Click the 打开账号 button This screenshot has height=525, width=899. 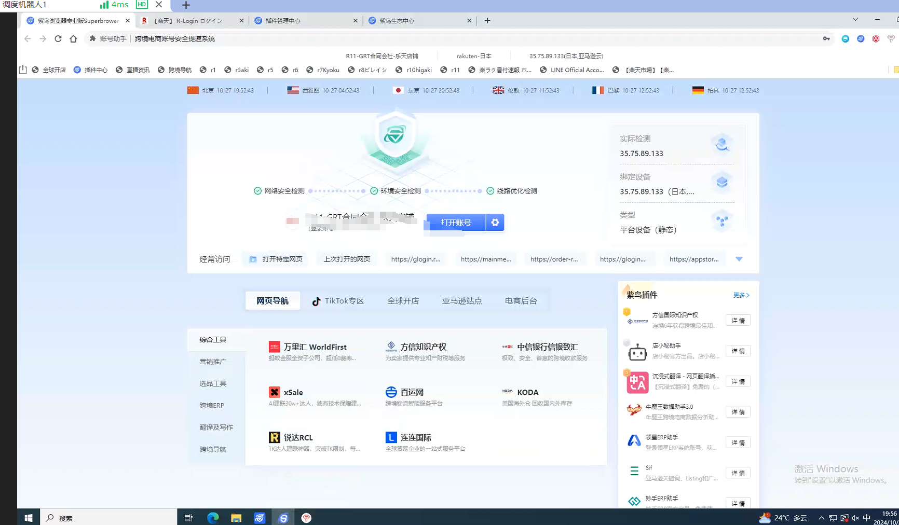(x=456, y=223)
